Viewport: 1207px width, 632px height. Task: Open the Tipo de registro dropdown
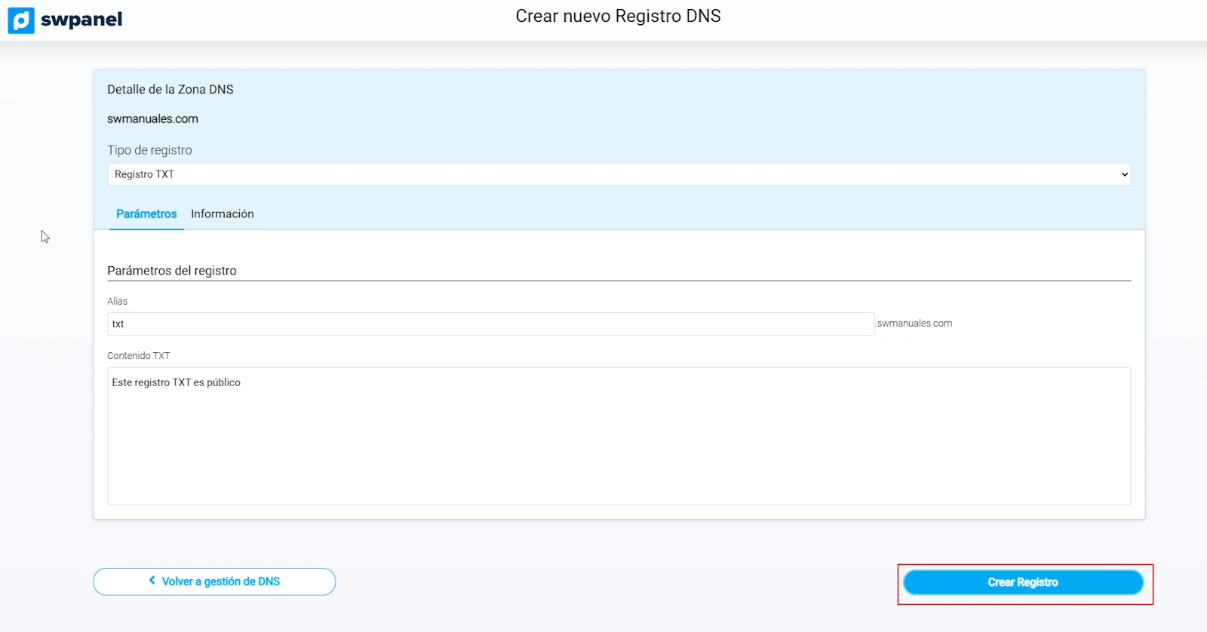click(618, 174)
